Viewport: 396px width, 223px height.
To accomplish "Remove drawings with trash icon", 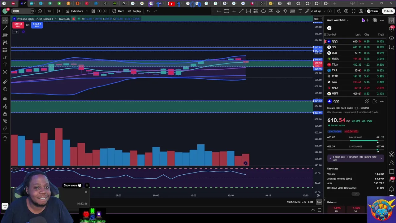I will coord(5,138).
